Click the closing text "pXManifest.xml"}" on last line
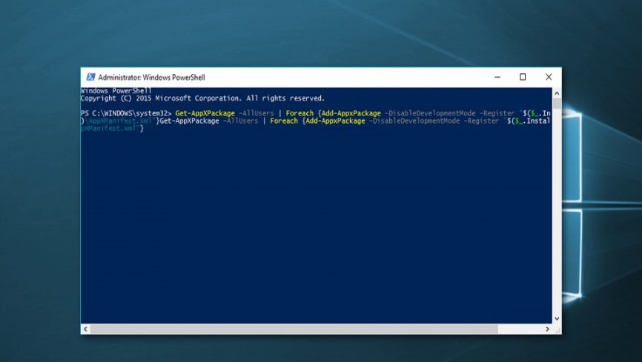The image size is (642, 362). click(112, 128)
